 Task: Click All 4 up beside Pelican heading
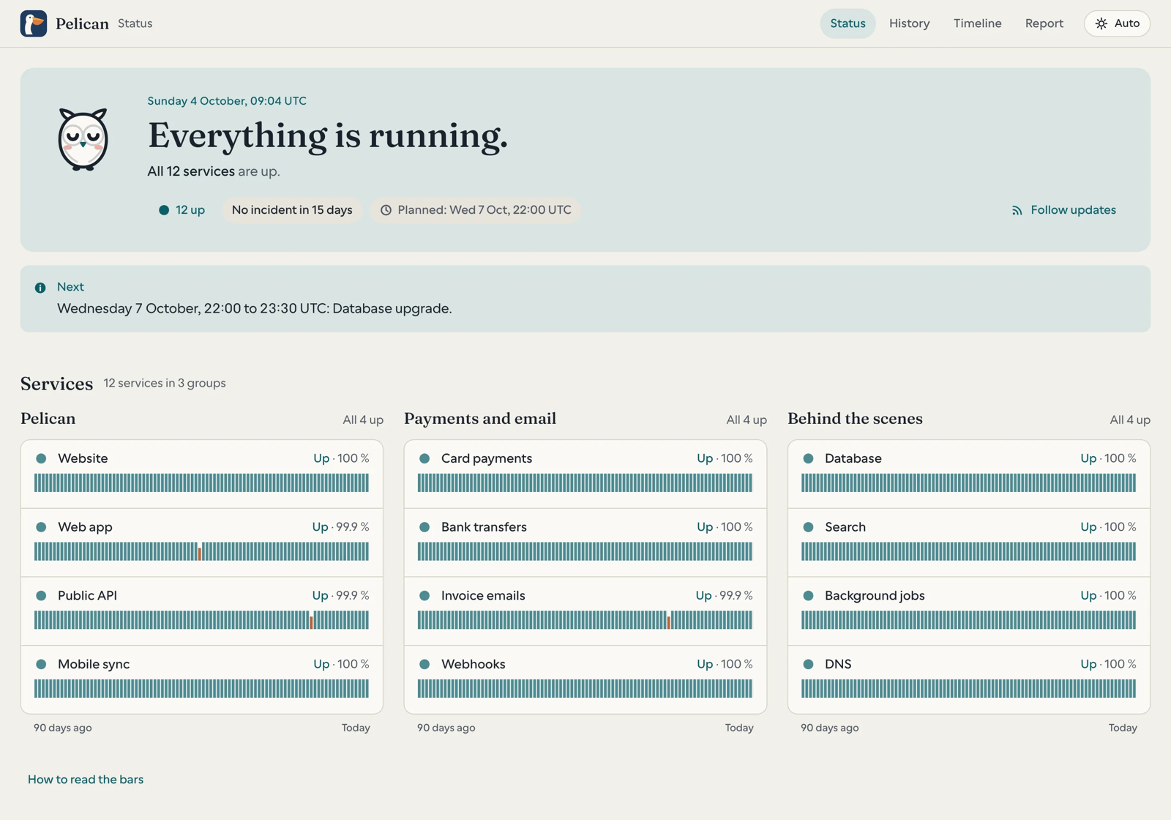(363, 420)
